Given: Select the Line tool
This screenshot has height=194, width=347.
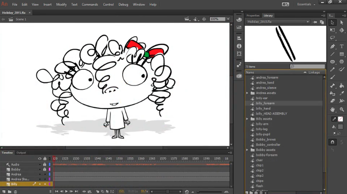Looking at the screenshot, I should click(x=333, y=54).
